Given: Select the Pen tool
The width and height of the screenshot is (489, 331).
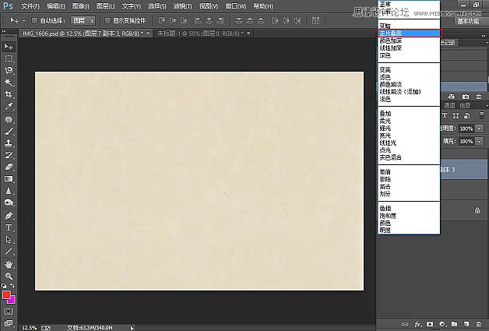Looking at the screenshot, I should (x=9, y=215).
